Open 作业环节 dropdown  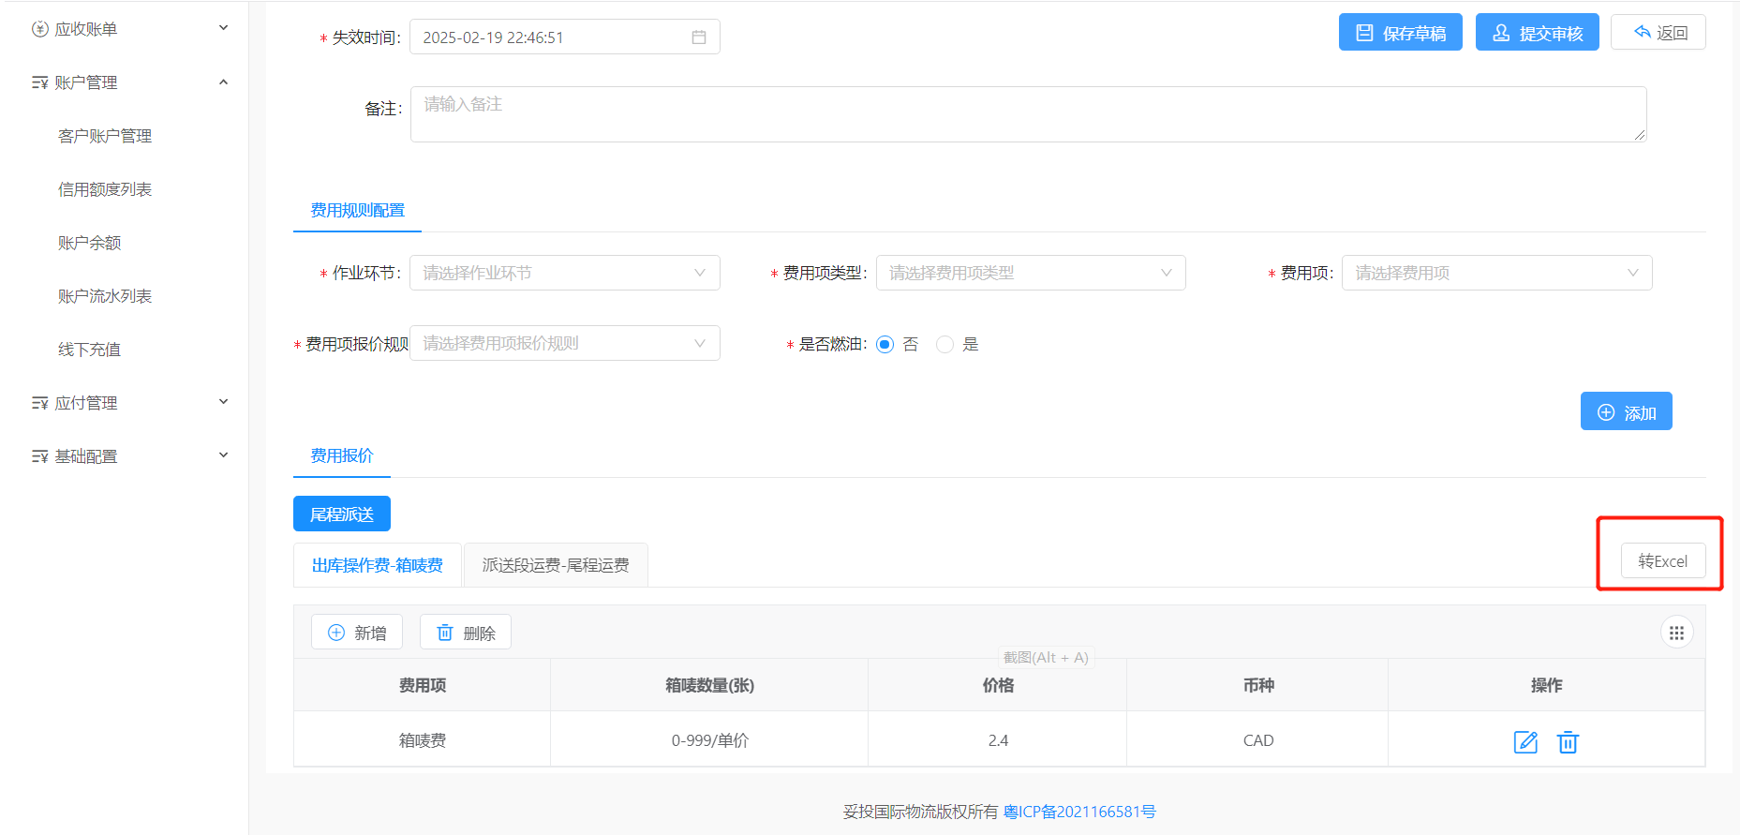[x=565, y=273]
